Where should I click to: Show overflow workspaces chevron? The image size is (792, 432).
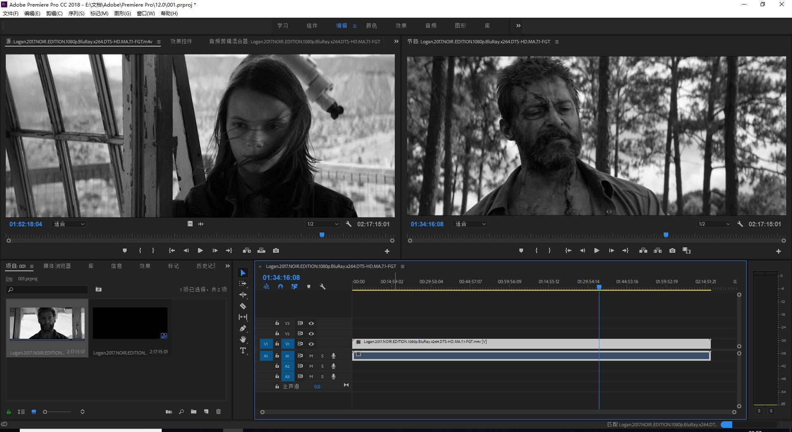tap(519, 26)
